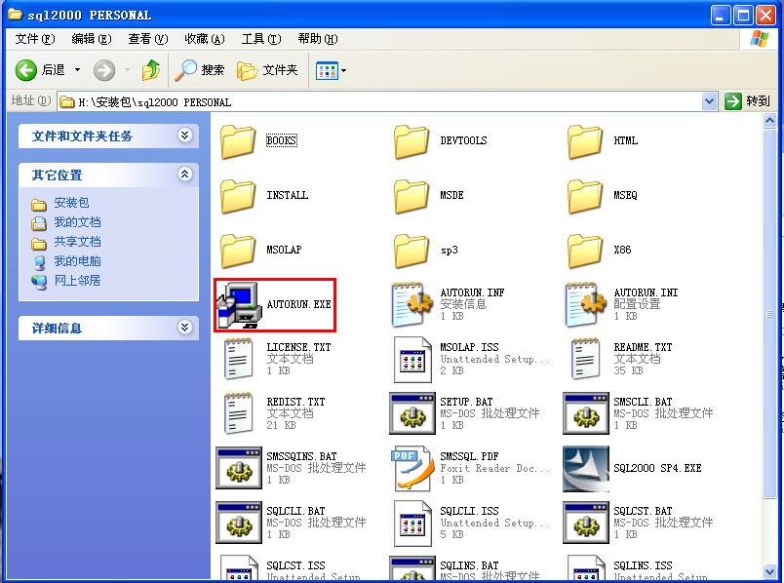Click the Views icon button
The height and width of the screenshot is (583, 784).
(327, 70)
